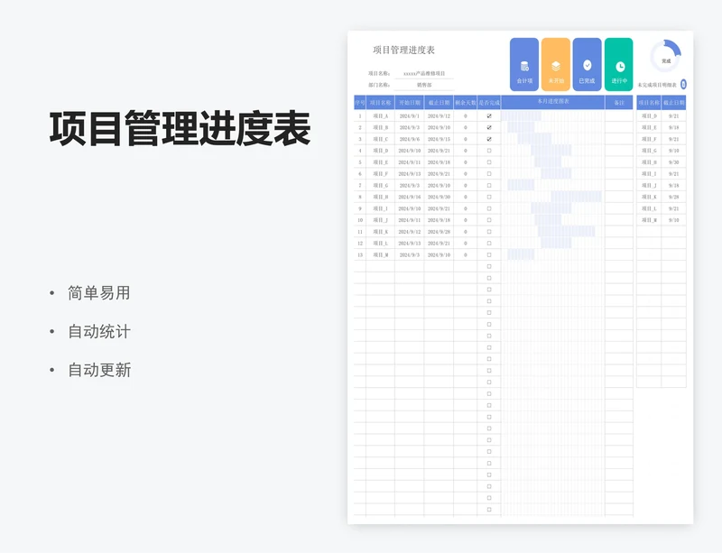The height and width of the screenshot is (553, 722).
Task: Click the 序号 column header
Action: tap(360, 103)
